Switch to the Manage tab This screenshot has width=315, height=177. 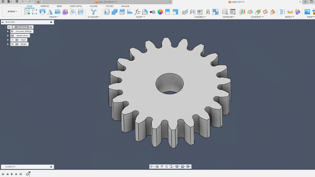click(125, 6)
